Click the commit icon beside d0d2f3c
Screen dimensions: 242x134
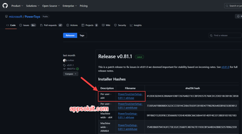coord(64,69)
